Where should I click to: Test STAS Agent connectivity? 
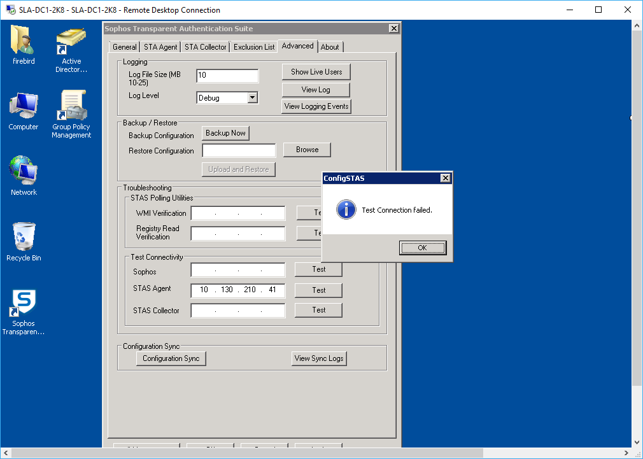click(x=318, y=290)
